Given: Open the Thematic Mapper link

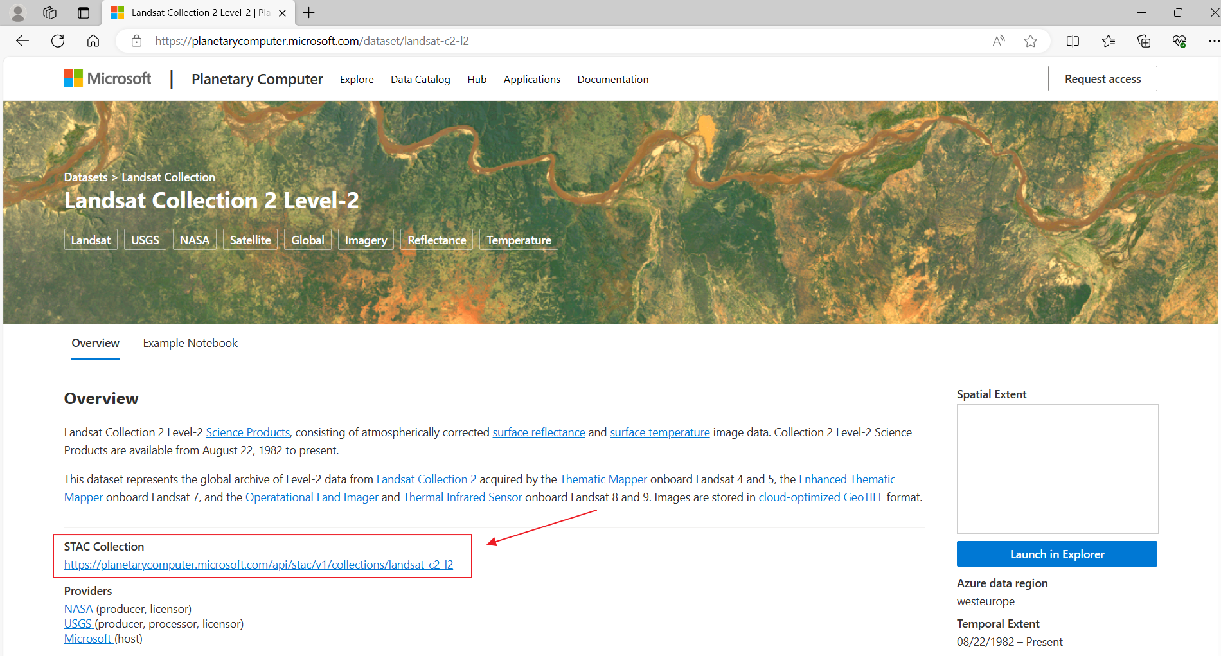Looking at the screenshot, I should click(603, 479).
